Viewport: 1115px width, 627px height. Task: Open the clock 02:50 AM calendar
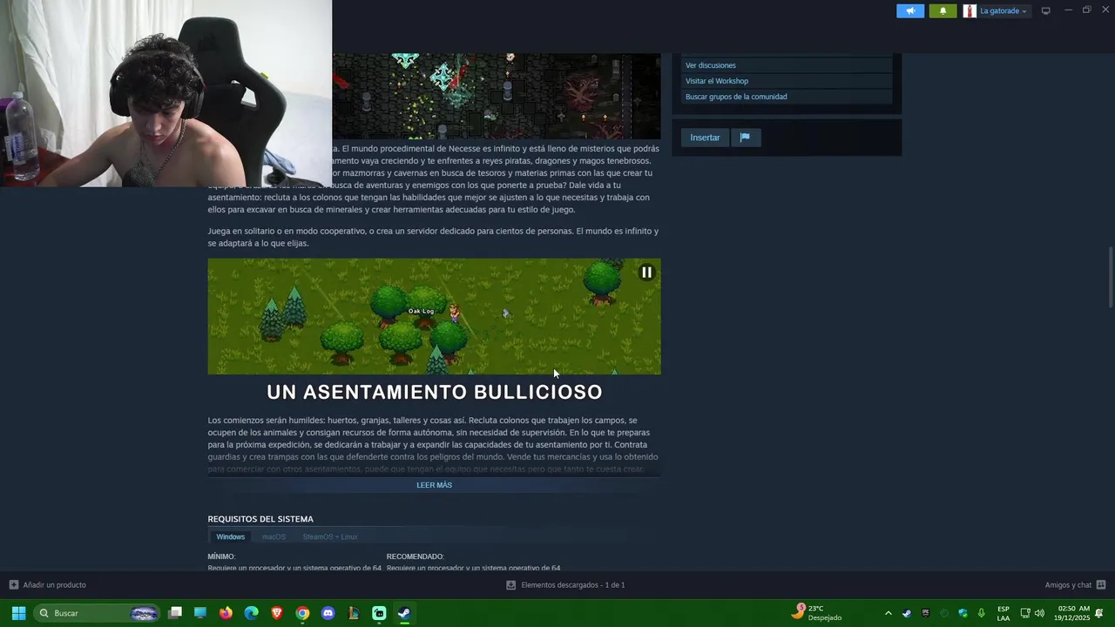(x=1073, y=613)
